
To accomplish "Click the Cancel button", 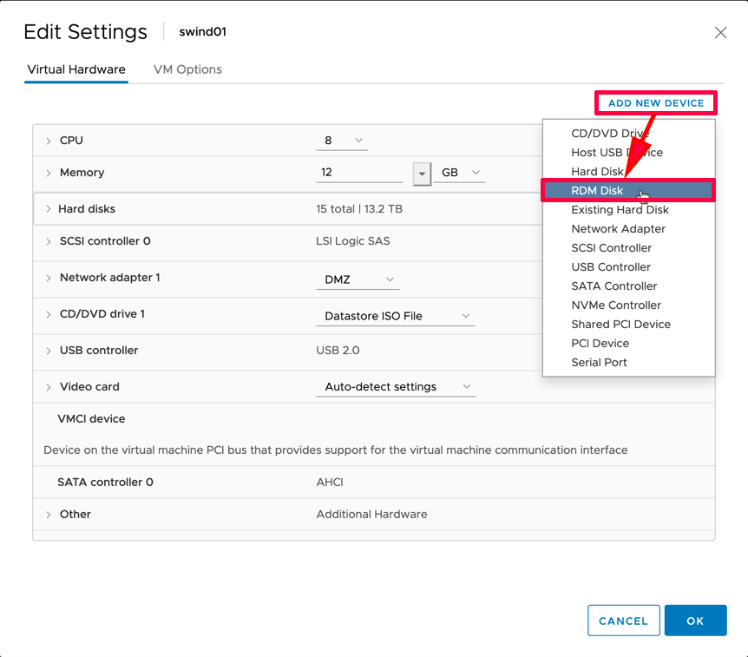I will 624,621.
